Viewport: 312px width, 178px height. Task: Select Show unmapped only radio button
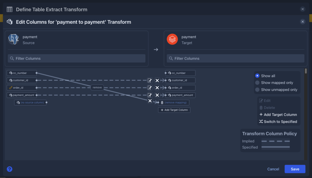(257, 90)
